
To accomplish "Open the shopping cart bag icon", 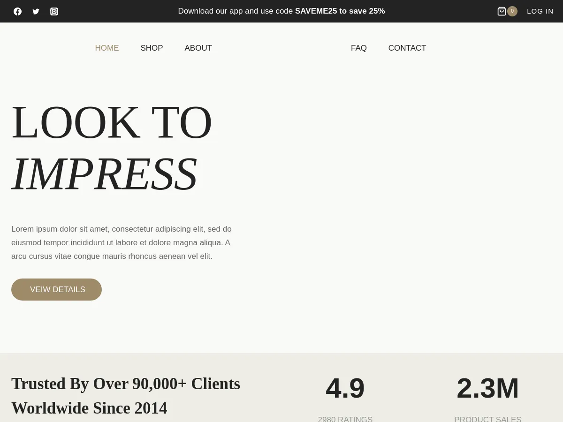I will point(502,11).
